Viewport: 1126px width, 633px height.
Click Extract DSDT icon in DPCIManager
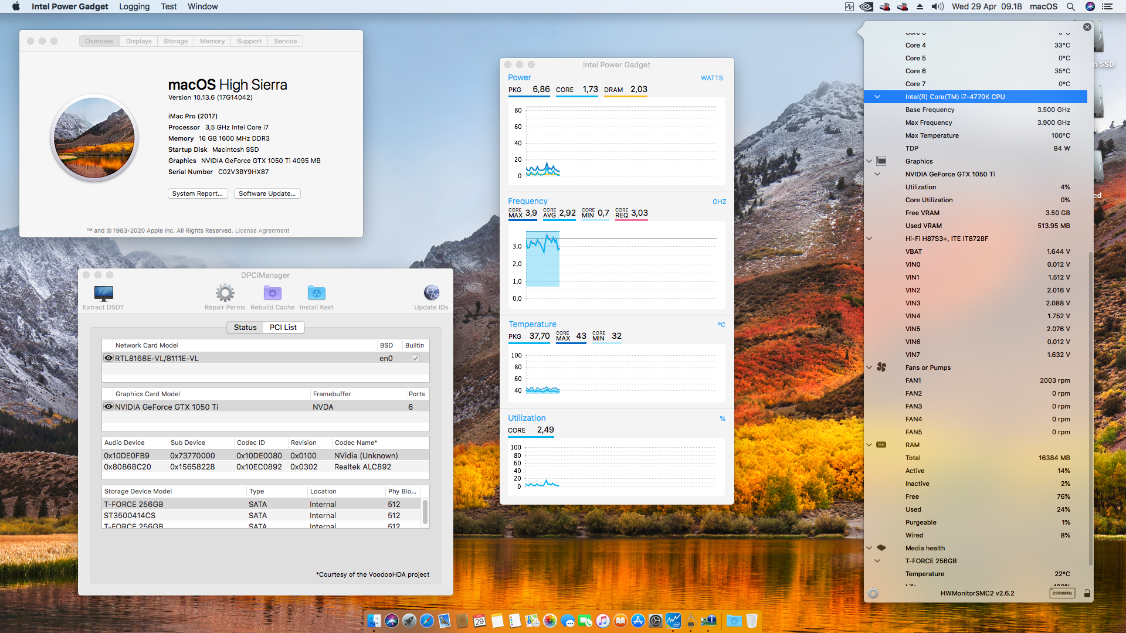tap(104, 292)
